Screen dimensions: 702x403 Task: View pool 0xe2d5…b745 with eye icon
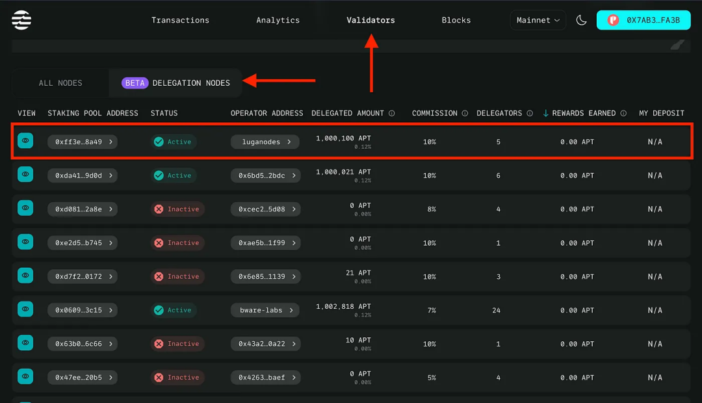click(25, 242)
